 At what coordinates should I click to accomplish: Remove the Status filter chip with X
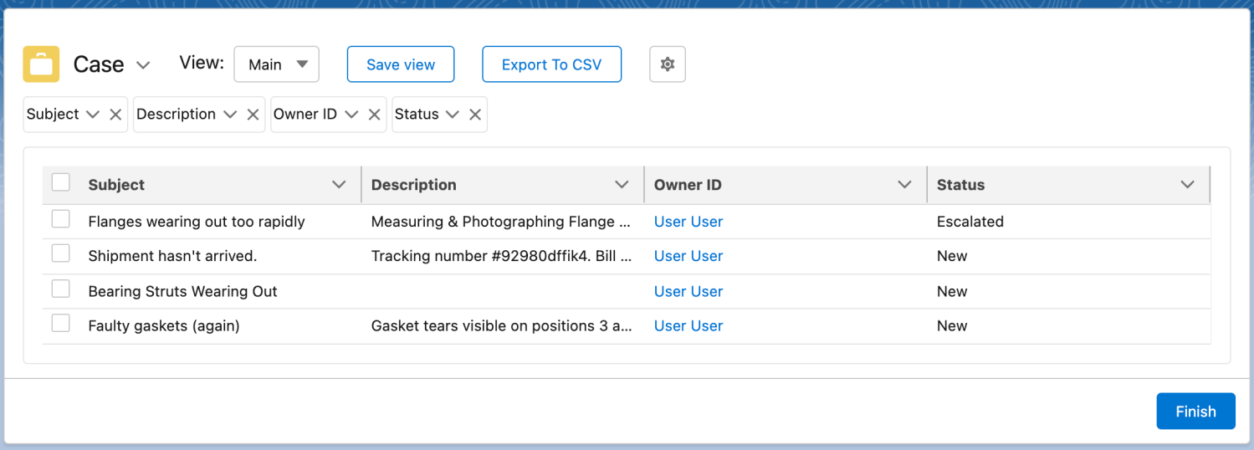(x=474, y=115)
